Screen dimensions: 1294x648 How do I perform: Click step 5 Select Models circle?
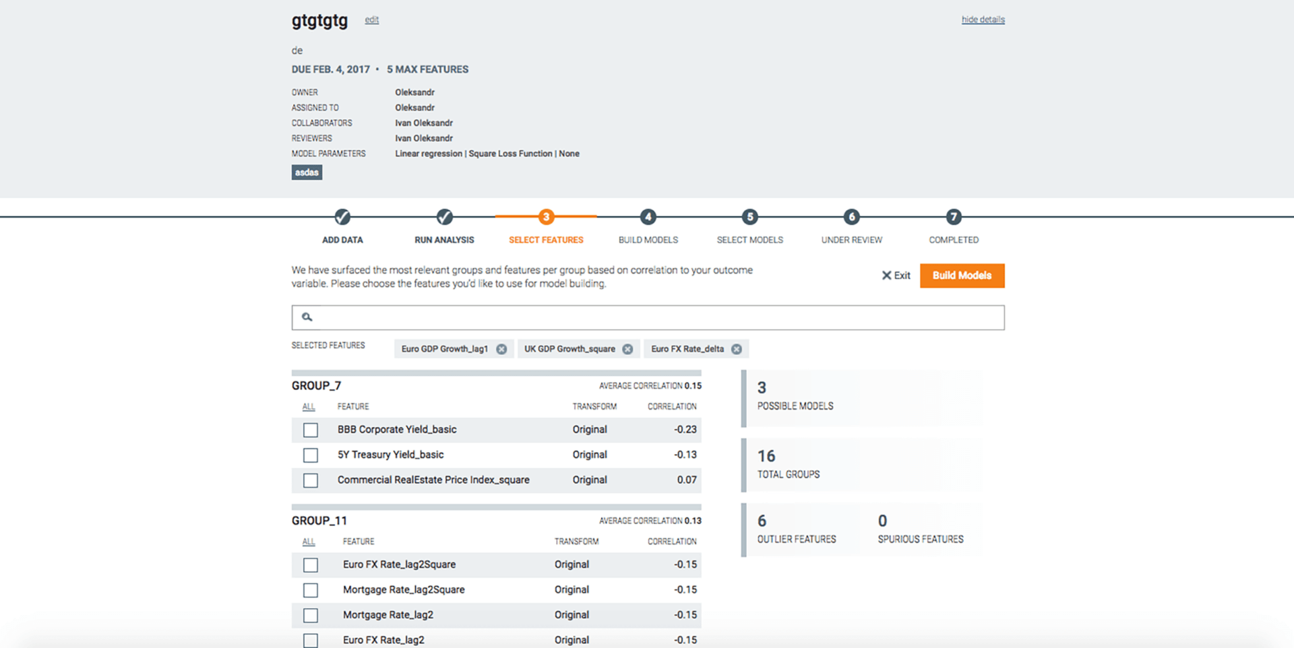[x=749, y=217]
